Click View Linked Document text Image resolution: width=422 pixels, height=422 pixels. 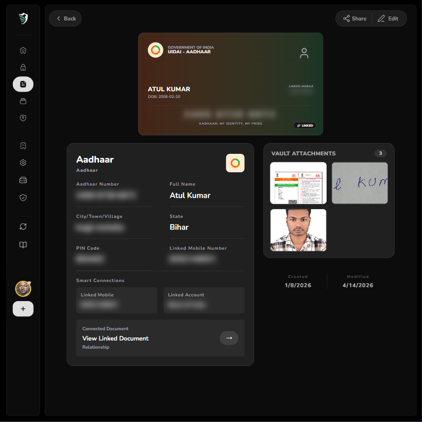click(x=116, y=338)
